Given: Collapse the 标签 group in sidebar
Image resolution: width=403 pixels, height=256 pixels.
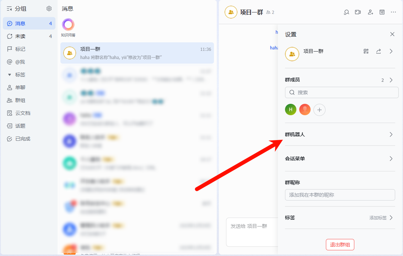Looking at the screenshot, I should tap(10, 75).
